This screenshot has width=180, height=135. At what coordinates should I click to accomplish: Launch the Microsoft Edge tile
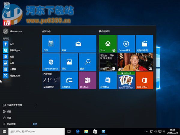coord(51,62)
